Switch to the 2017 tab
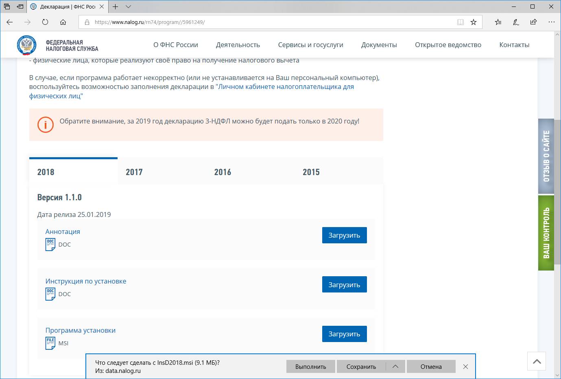Viewport: 561px width, 379px height. [162, 171]
